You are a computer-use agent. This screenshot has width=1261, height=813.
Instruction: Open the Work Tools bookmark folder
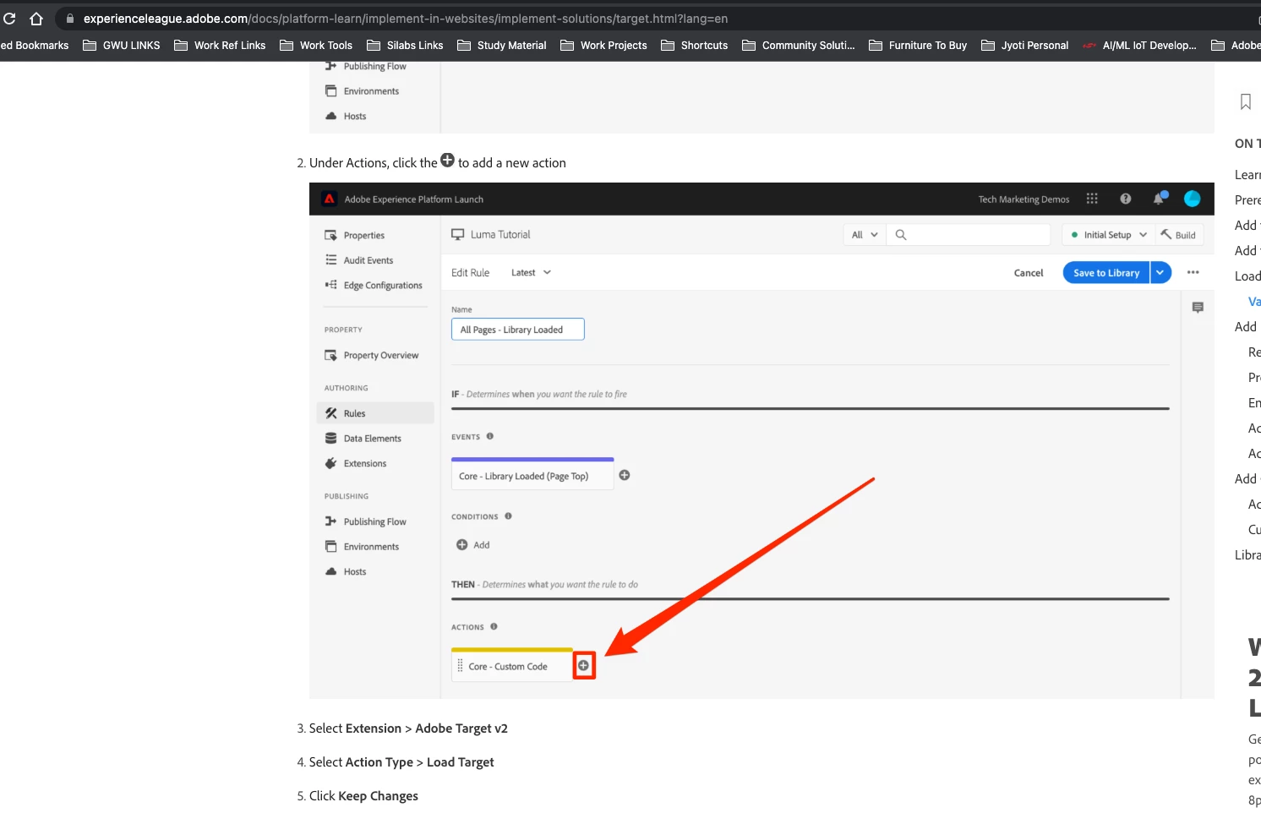pyautogui.click(x=316, y=46)
